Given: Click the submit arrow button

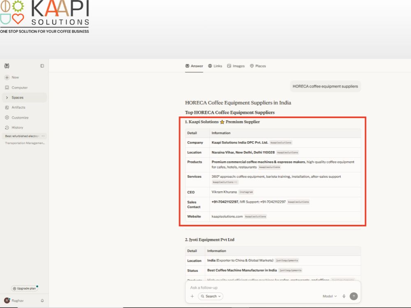Looking at the screenshot, I should [353, 296].
